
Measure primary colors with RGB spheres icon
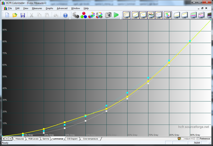pyautogui.click(x=84, y=15)
